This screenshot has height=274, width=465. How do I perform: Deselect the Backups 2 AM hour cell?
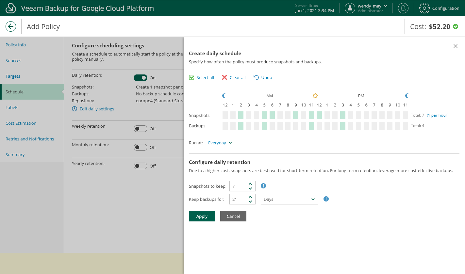pyautogui.click(x=241, y=126)
